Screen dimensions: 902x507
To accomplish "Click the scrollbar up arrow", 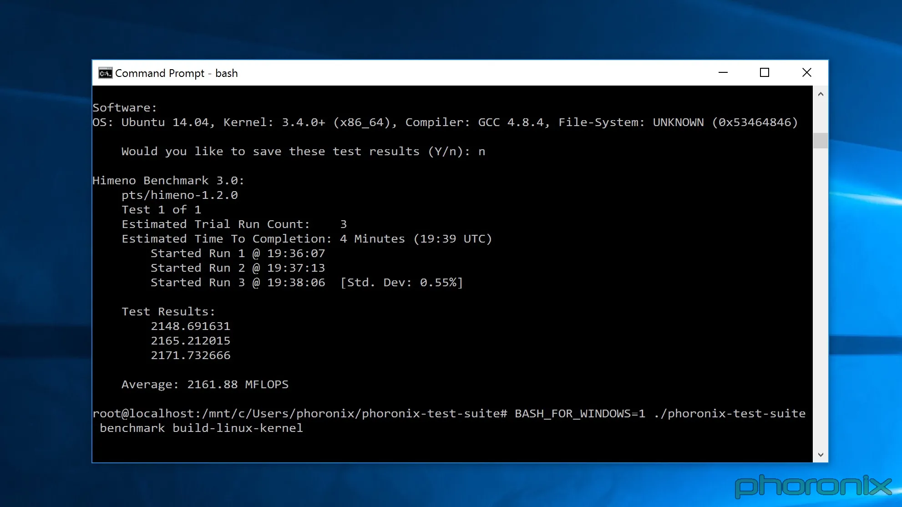I will coord(821,94).
